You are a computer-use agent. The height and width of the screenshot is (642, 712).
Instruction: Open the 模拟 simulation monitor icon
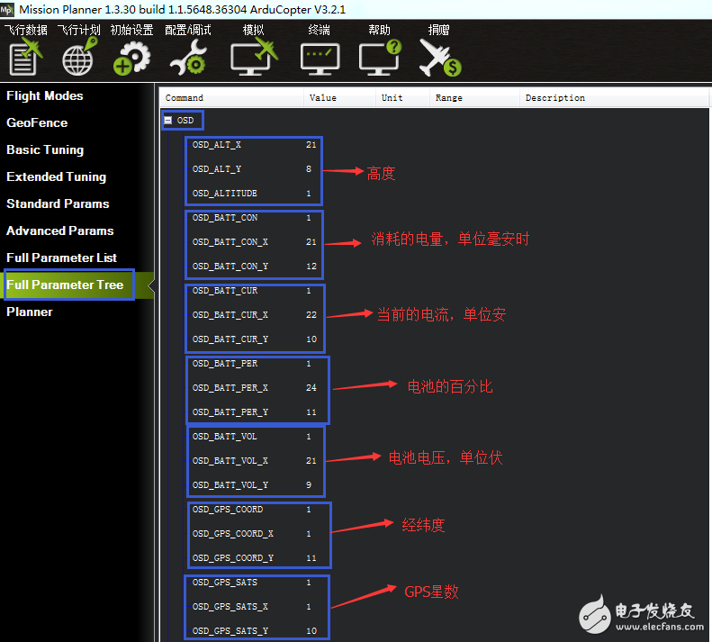point(253,57)
